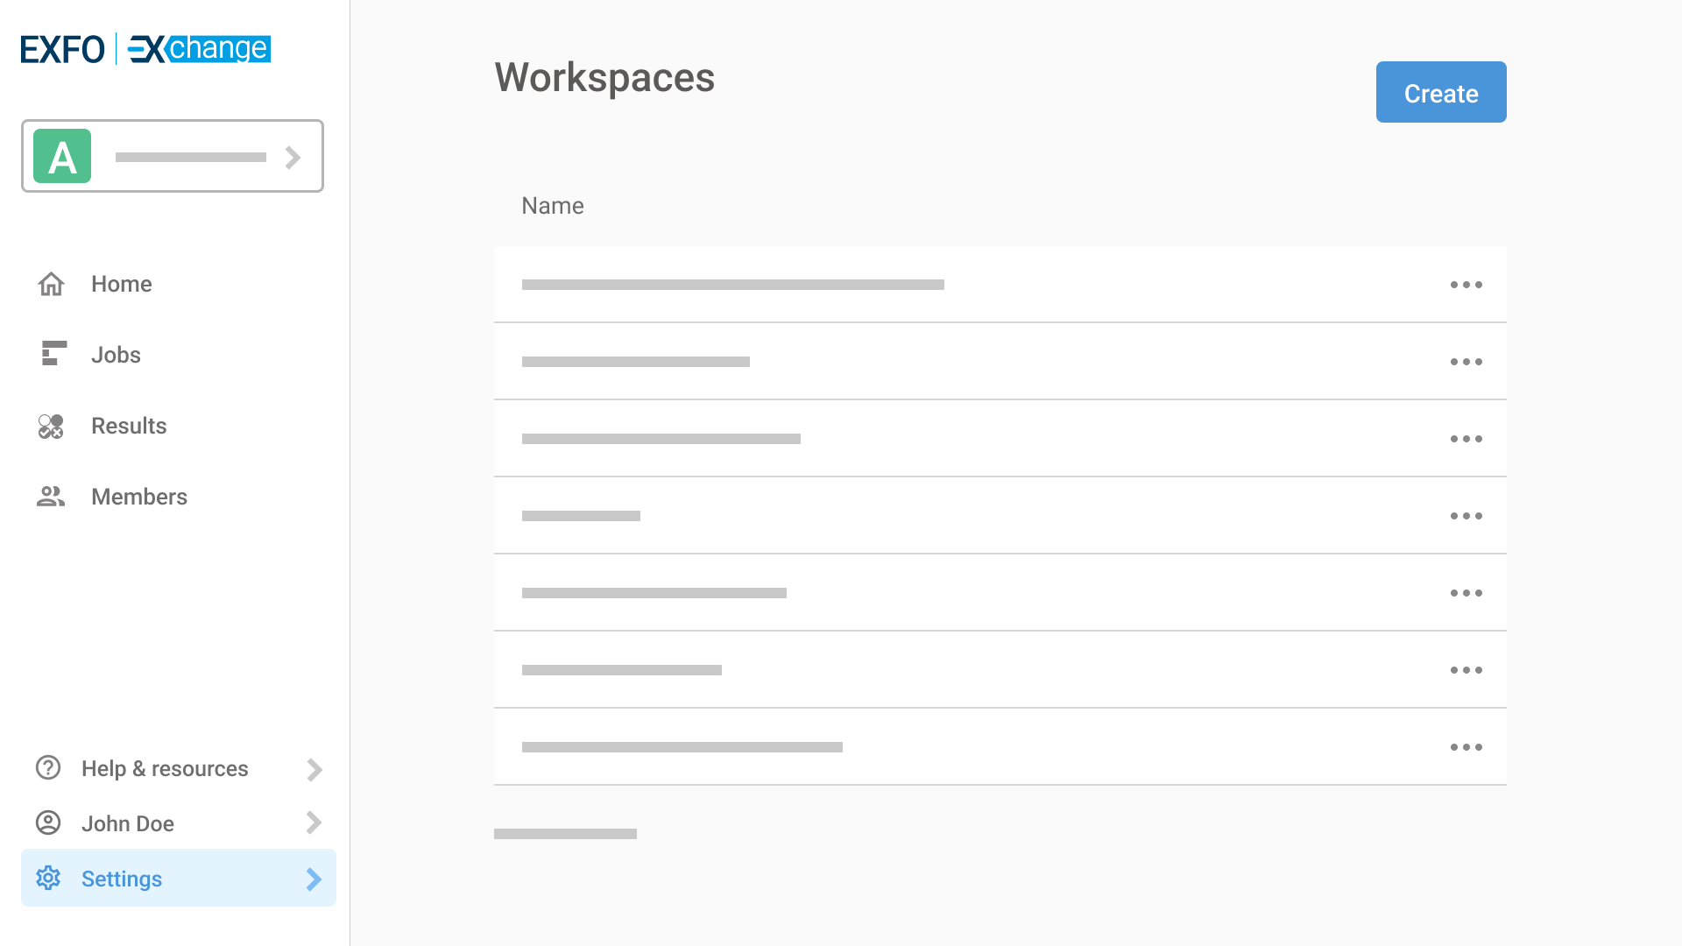
Task: Expand the Help & resources submenu arrow
Action: point(314,769)
